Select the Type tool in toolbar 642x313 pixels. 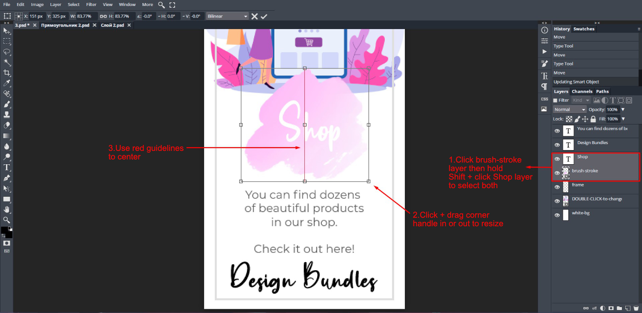click(7, 167)
